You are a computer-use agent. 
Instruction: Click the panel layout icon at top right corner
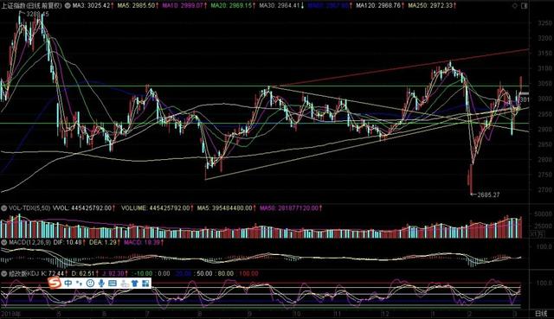(525, 6)
